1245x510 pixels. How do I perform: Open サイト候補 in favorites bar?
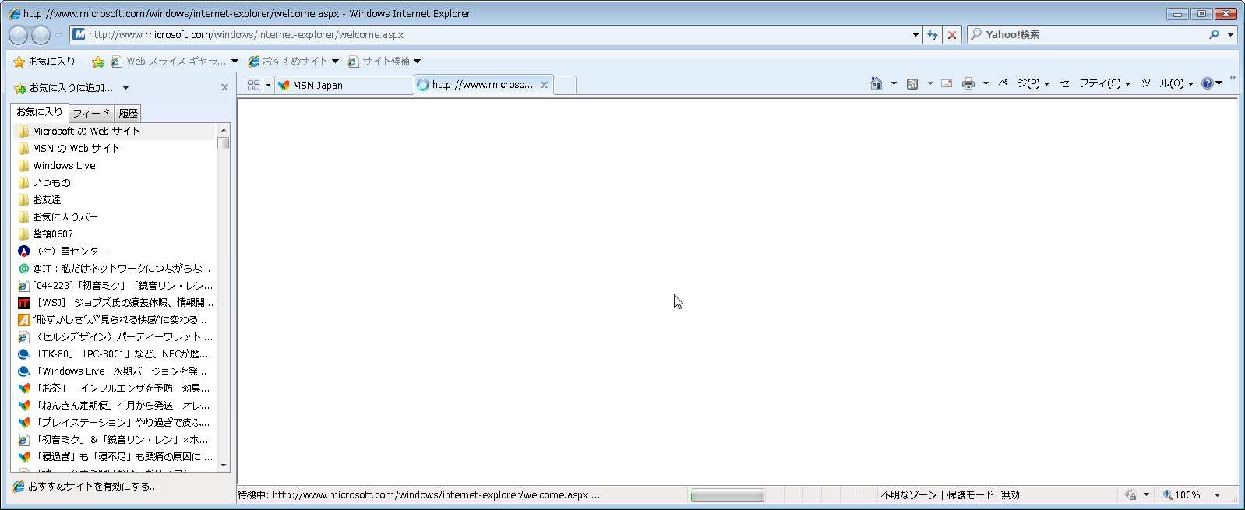pos(379,62)
